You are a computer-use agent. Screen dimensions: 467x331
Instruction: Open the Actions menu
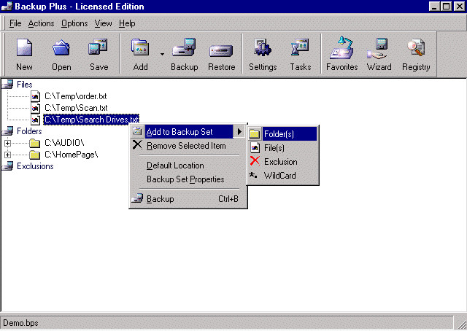tap(41, 23)
